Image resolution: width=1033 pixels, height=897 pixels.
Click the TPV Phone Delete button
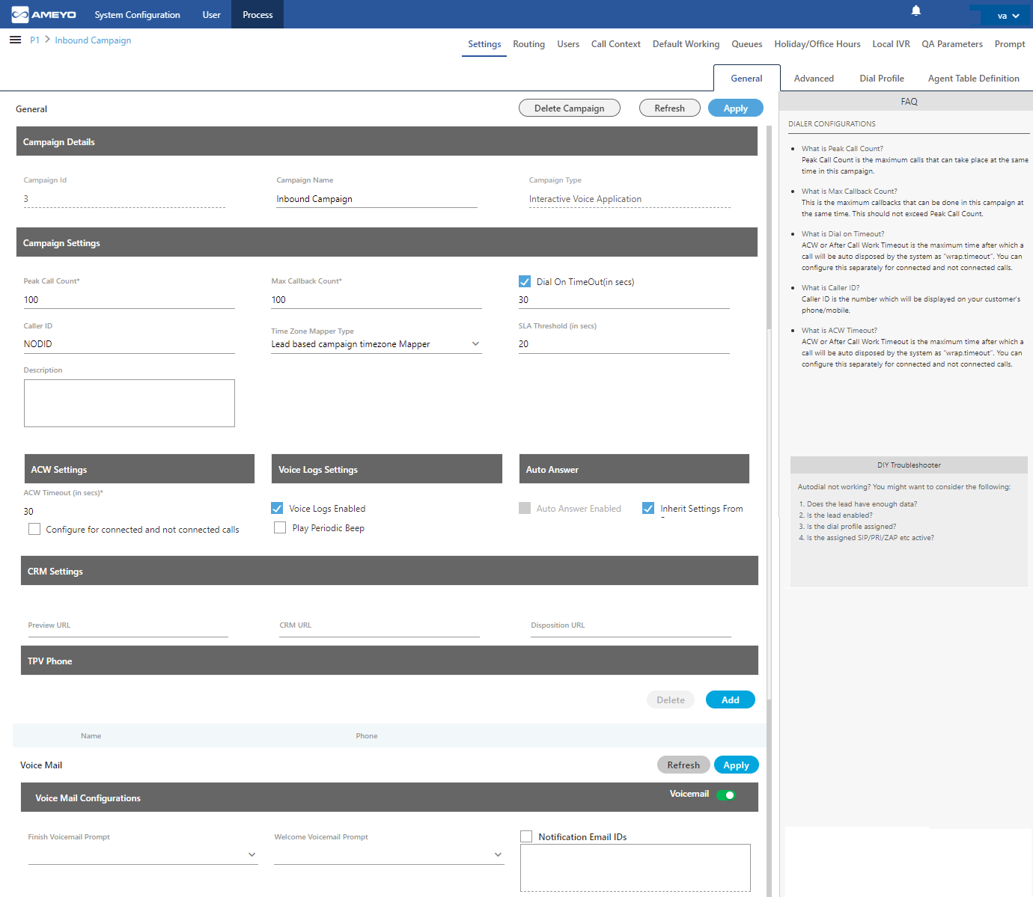[x=671, y=699]
